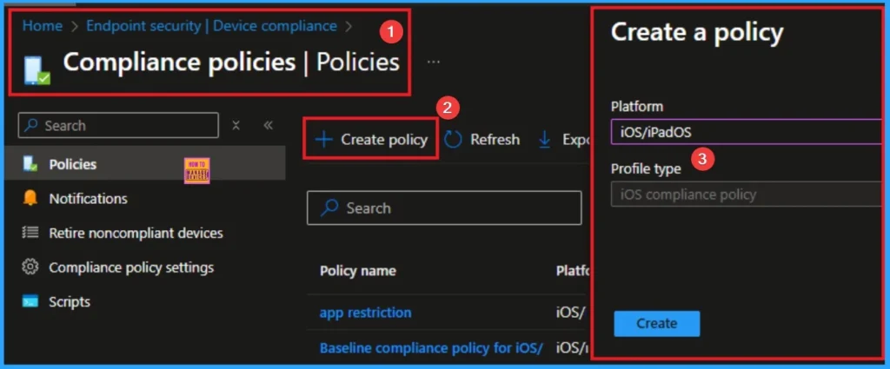Click the plus icon for Create policy

(323, 140)
